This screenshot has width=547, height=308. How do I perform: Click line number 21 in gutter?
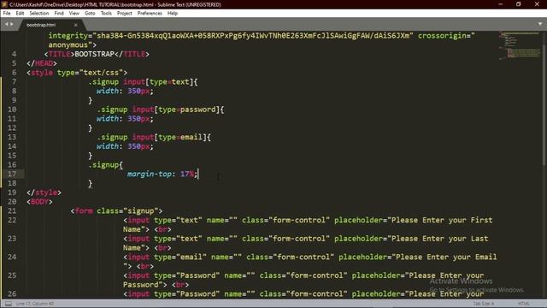[x=12, y=211]
